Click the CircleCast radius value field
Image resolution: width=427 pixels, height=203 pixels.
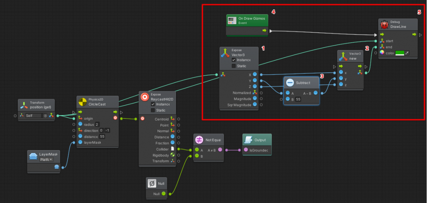97,124
